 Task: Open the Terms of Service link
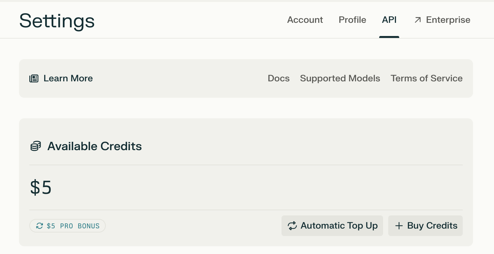click(x=427, y=78)
